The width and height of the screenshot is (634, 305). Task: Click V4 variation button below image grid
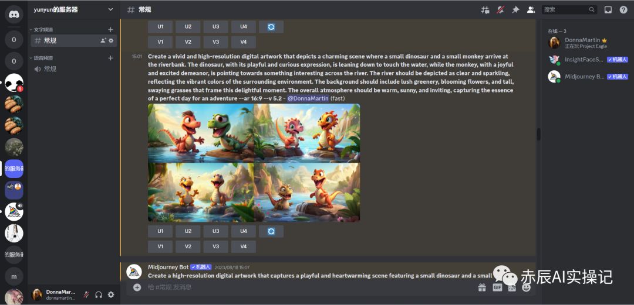244,246
